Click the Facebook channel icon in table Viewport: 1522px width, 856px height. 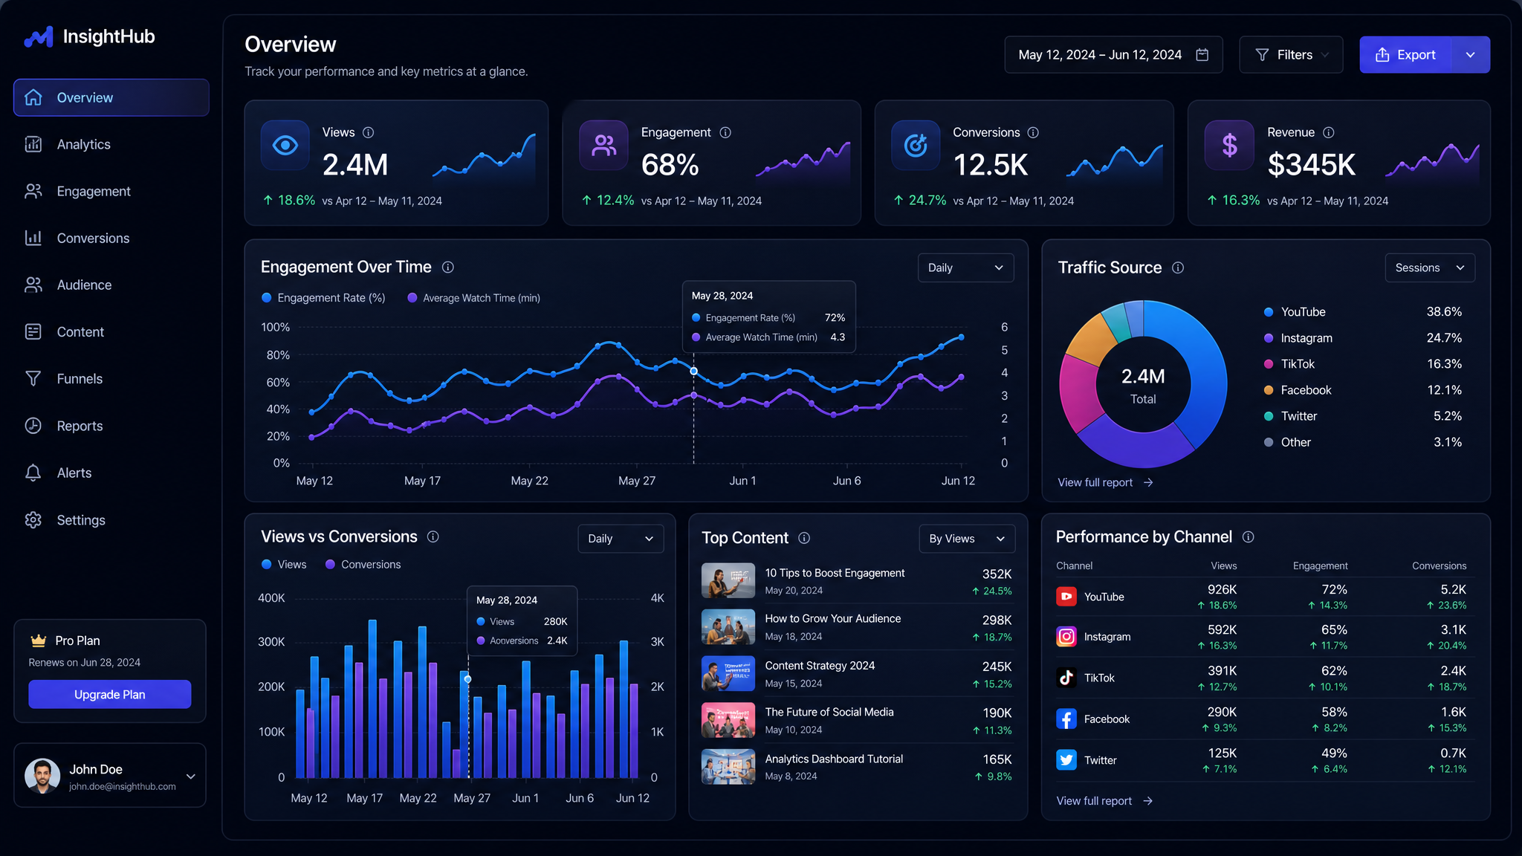(x=1066, y=719)
